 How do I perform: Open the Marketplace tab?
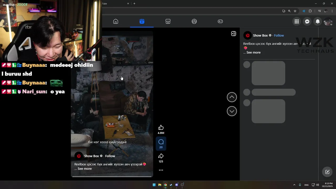click(168, 22)
